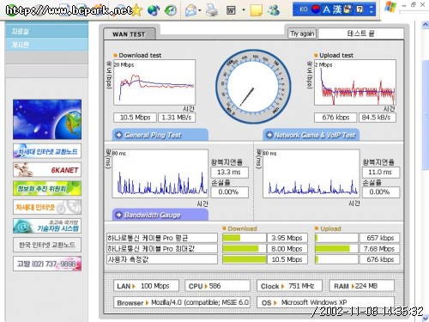Open the 차세대 인터넷 교환노드 banner link
This screenshot has height=322, width=429.
47,151
